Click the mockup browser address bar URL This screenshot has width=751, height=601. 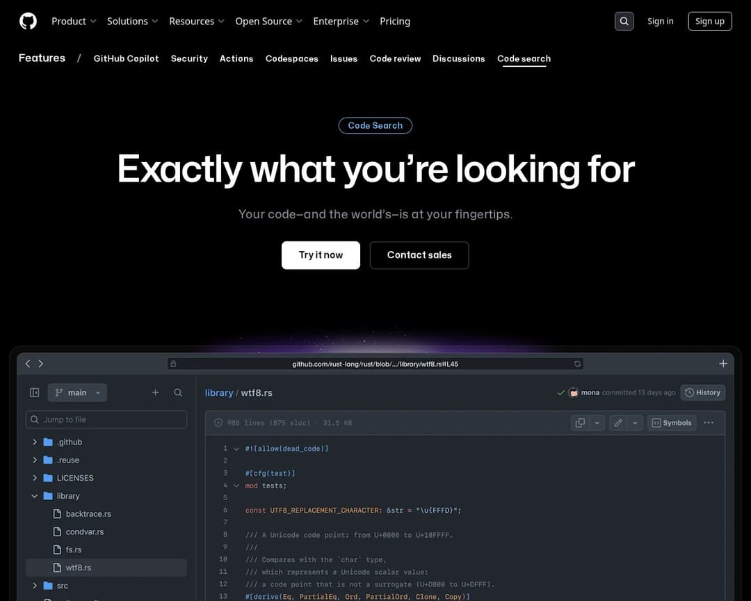click(x=375, y=364)
